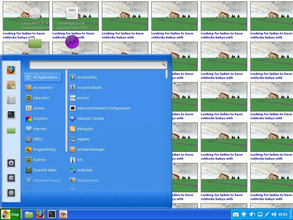
Task: Click the menu search text field
Action: (98, 65)
